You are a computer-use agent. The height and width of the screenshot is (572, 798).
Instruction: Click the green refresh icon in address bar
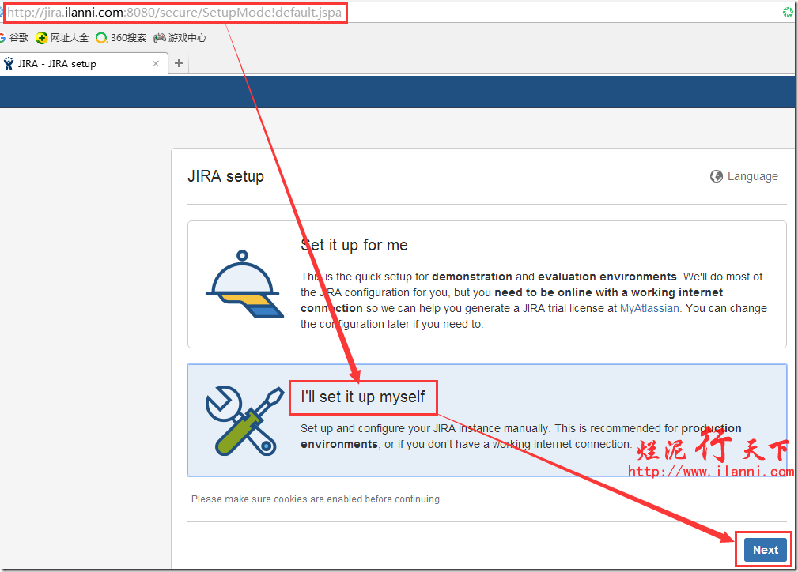(788, 12)
